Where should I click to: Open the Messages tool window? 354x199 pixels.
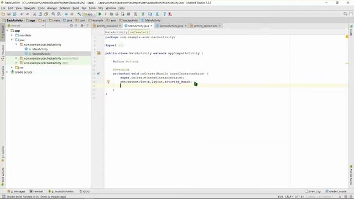pos(17,191)
